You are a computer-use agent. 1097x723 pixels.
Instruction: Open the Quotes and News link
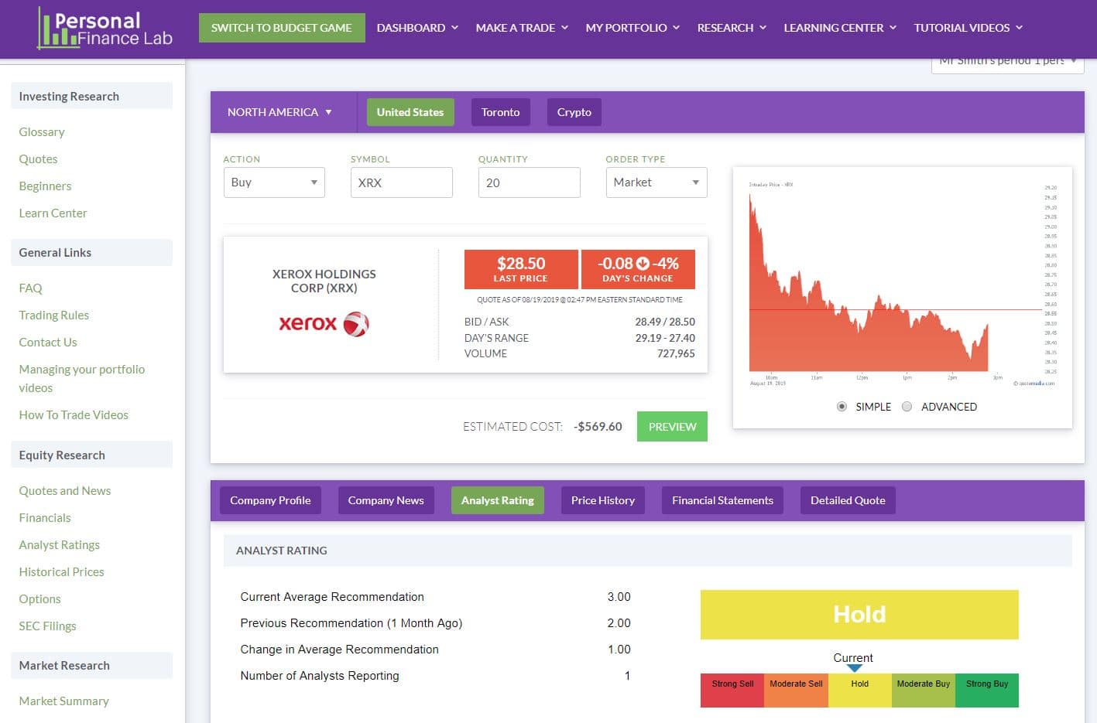(x=65, y=491)
